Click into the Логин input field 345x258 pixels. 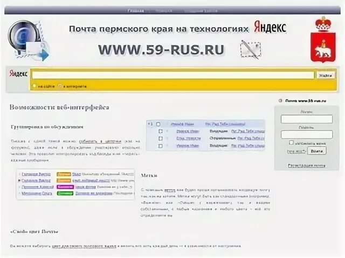(x=307, y=119)
